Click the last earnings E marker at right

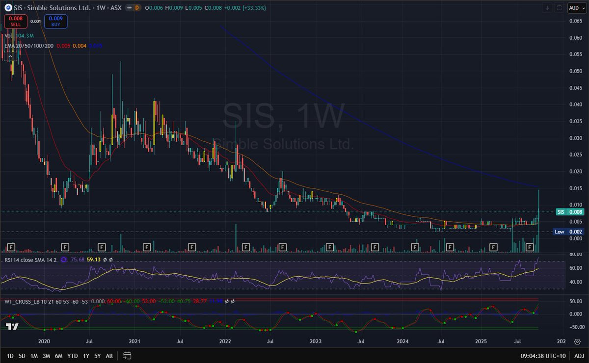(x=530, y=247)
